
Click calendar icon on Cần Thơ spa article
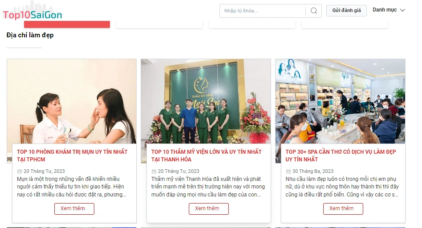(x=288, y=172)
